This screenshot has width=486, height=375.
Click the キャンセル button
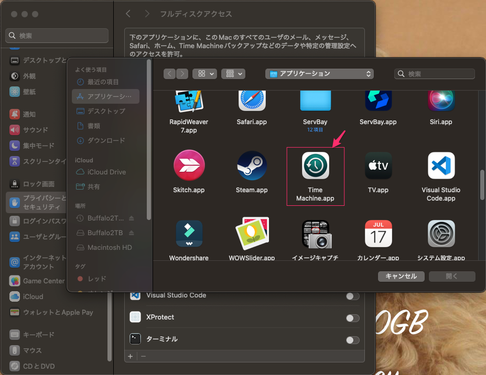pyautogui.click(x=401, y=277)
